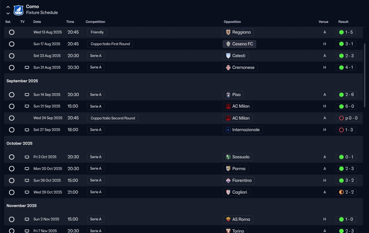This screenshot has width=369, height=233.
Task: Open the Coppa Italia Second Round competition
Action: click(113, 118)
